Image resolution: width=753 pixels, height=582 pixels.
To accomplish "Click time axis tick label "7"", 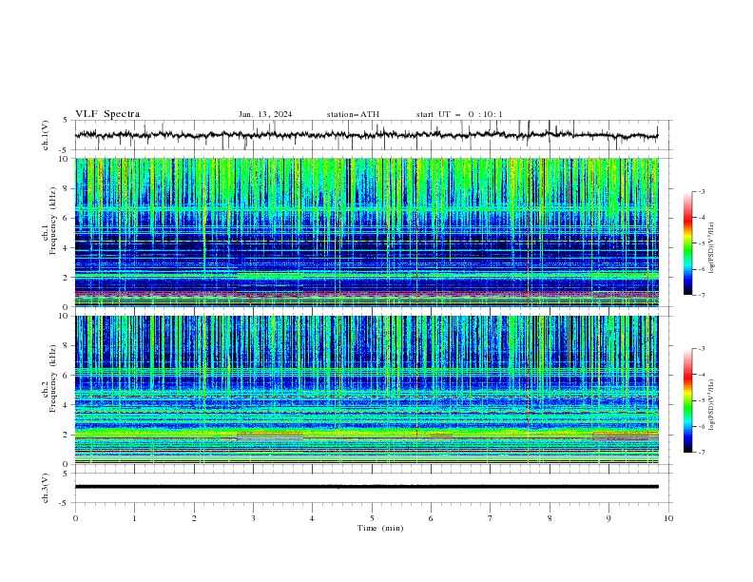I will coord(491,518).
